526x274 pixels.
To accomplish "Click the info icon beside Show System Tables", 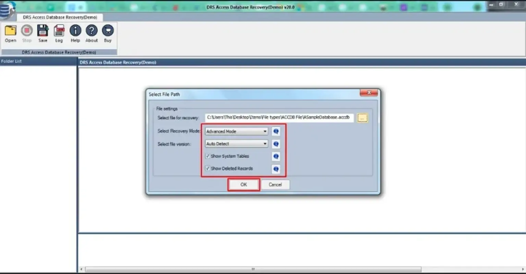I will point(276,157).
